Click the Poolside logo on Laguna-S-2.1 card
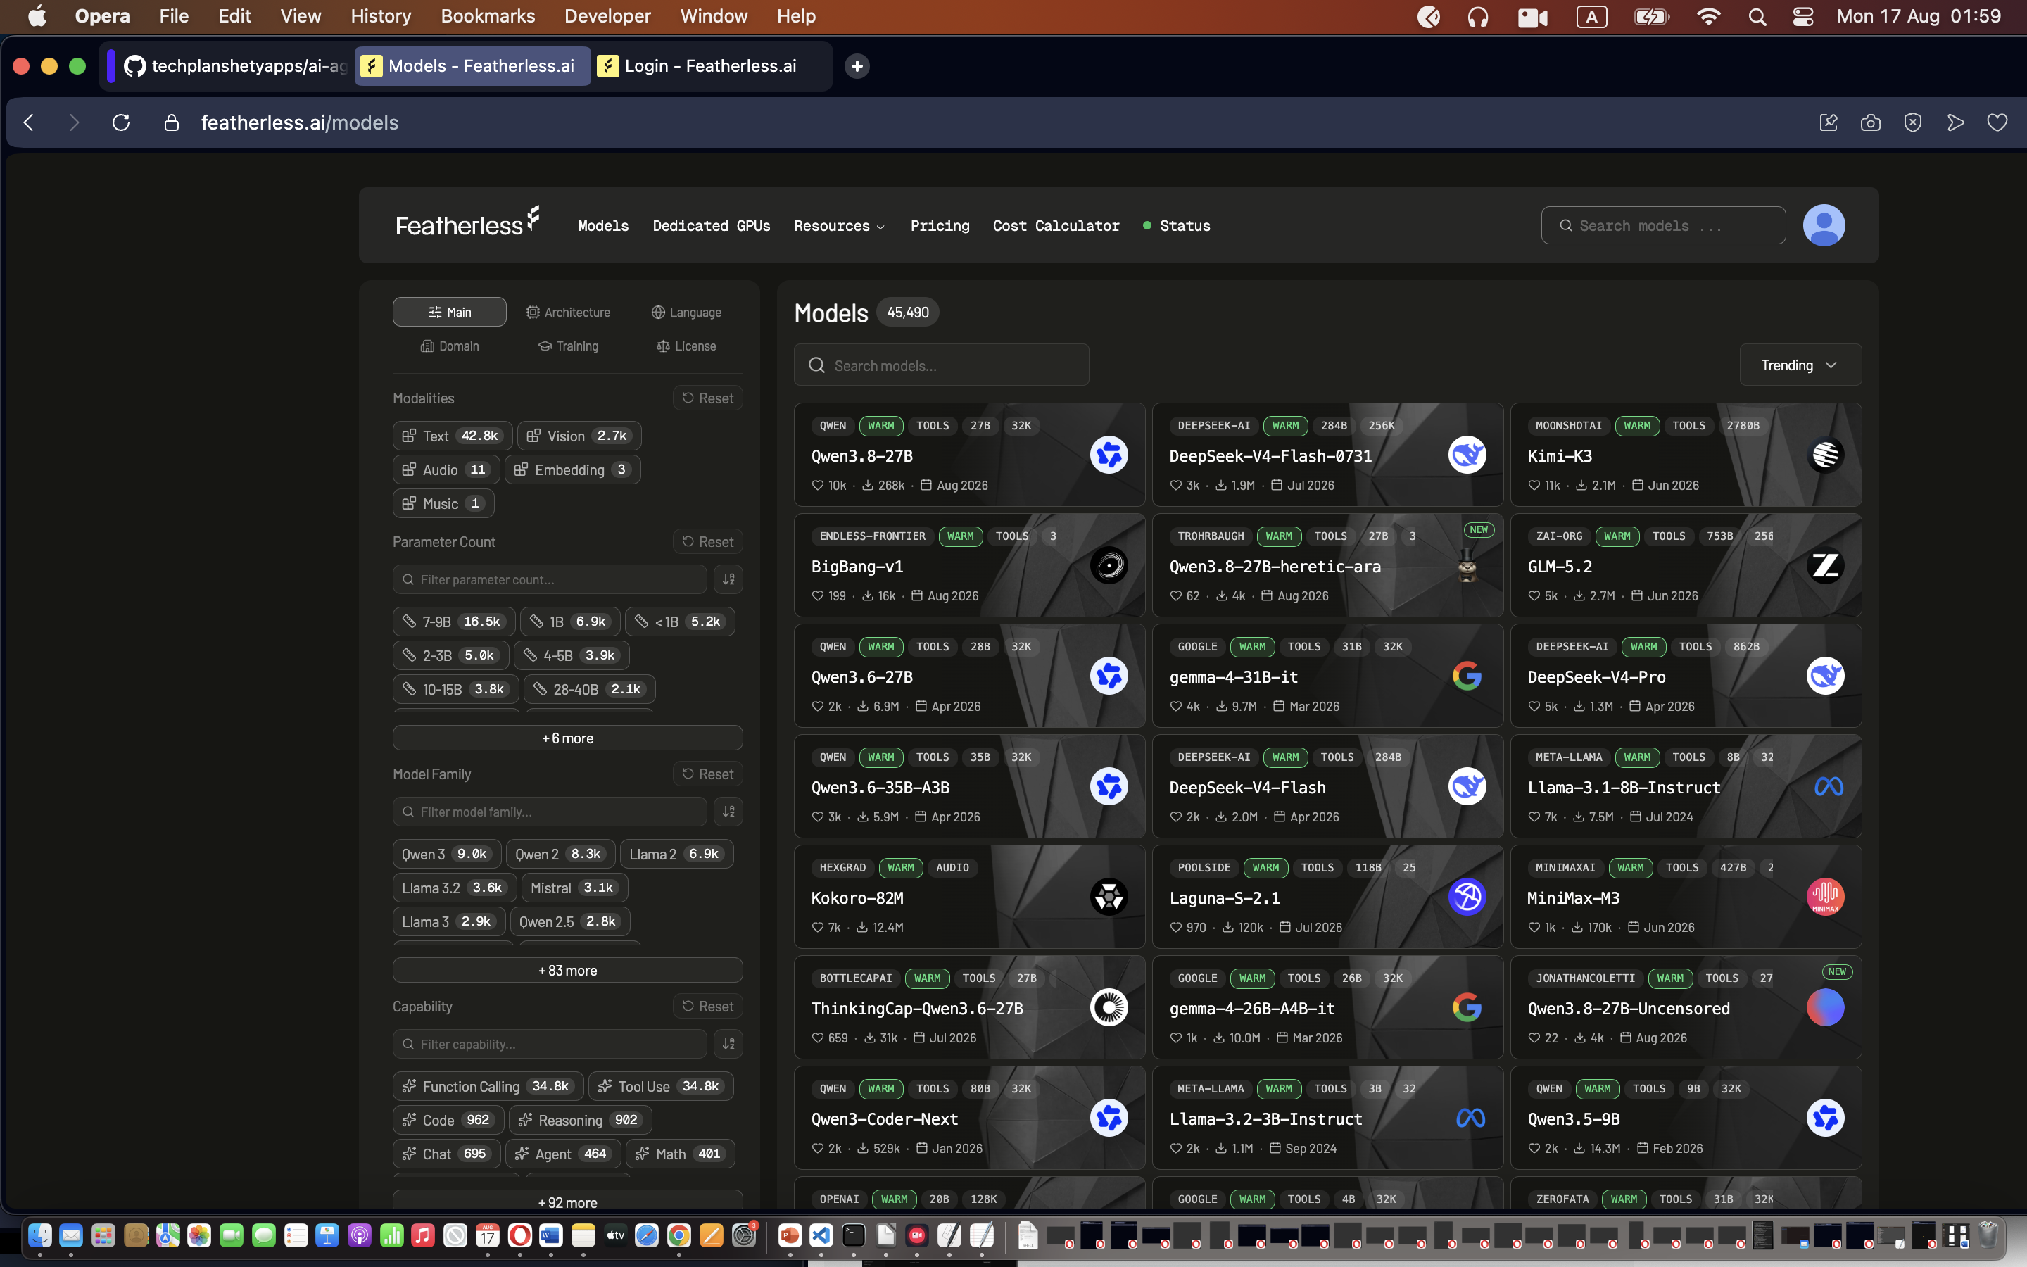The image size is (2027, 1267). tap(1467, 897)
